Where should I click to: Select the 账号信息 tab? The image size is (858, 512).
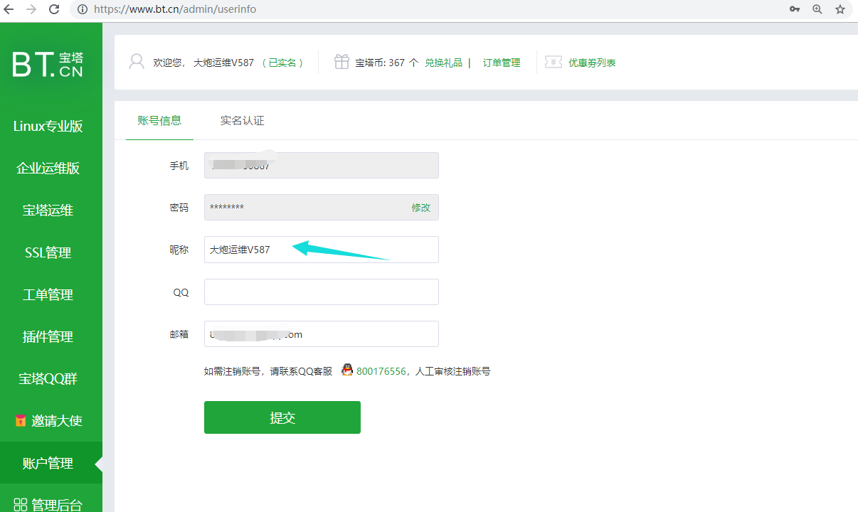(159, 120)
